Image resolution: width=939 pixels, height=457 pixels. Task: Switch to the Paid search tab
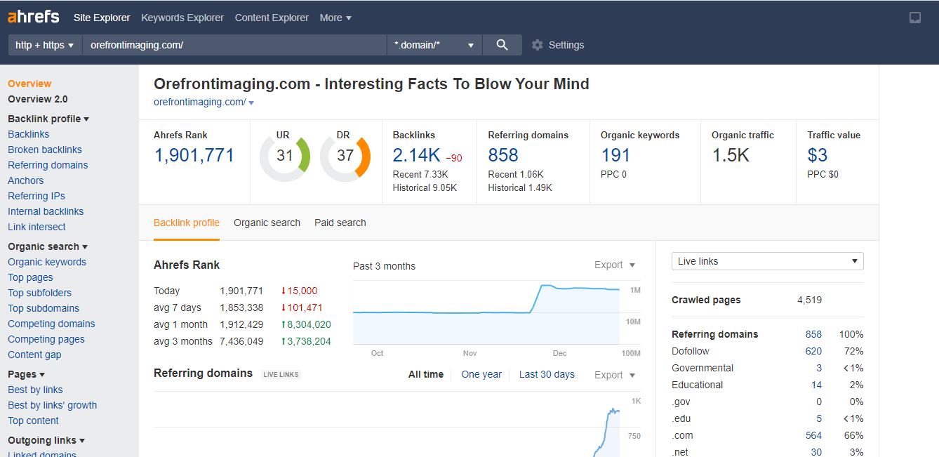click(x=340, y=223)
